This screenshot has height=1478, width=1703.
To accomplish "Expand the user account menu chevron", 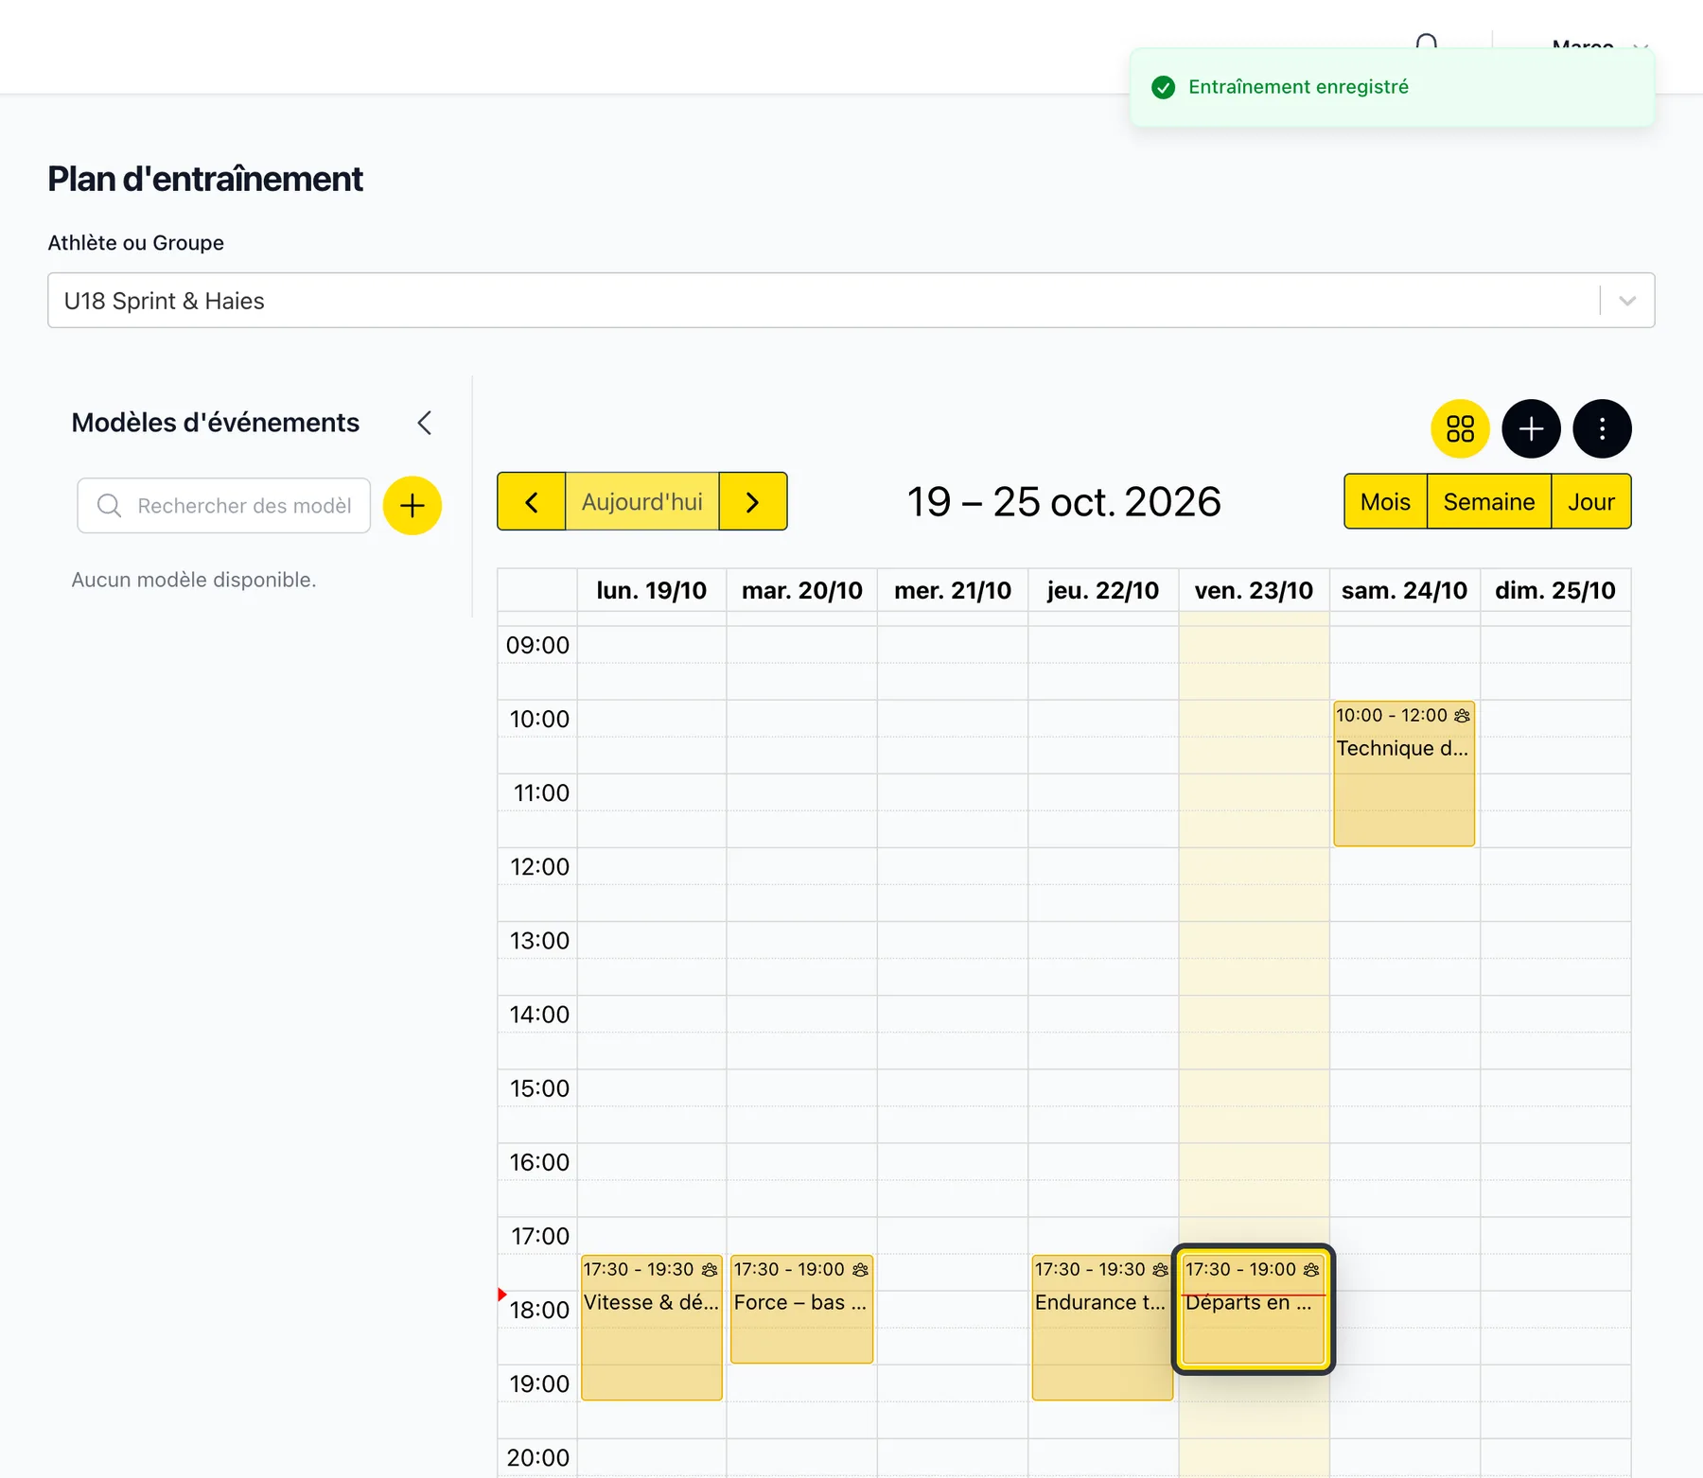I will click(x=1641, y=46).
